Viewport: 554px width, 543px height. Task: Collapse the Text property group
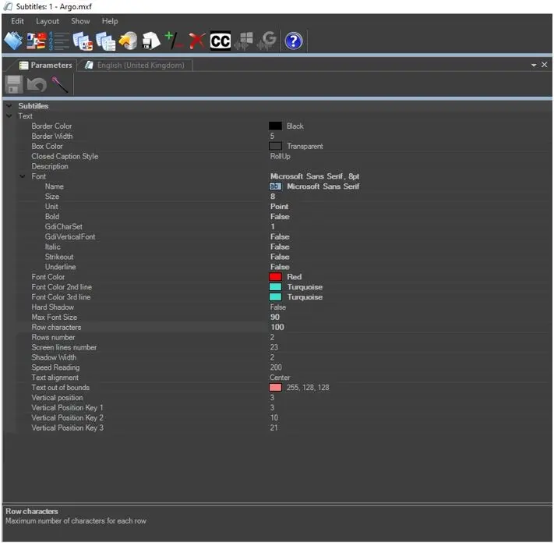(9, 116)
